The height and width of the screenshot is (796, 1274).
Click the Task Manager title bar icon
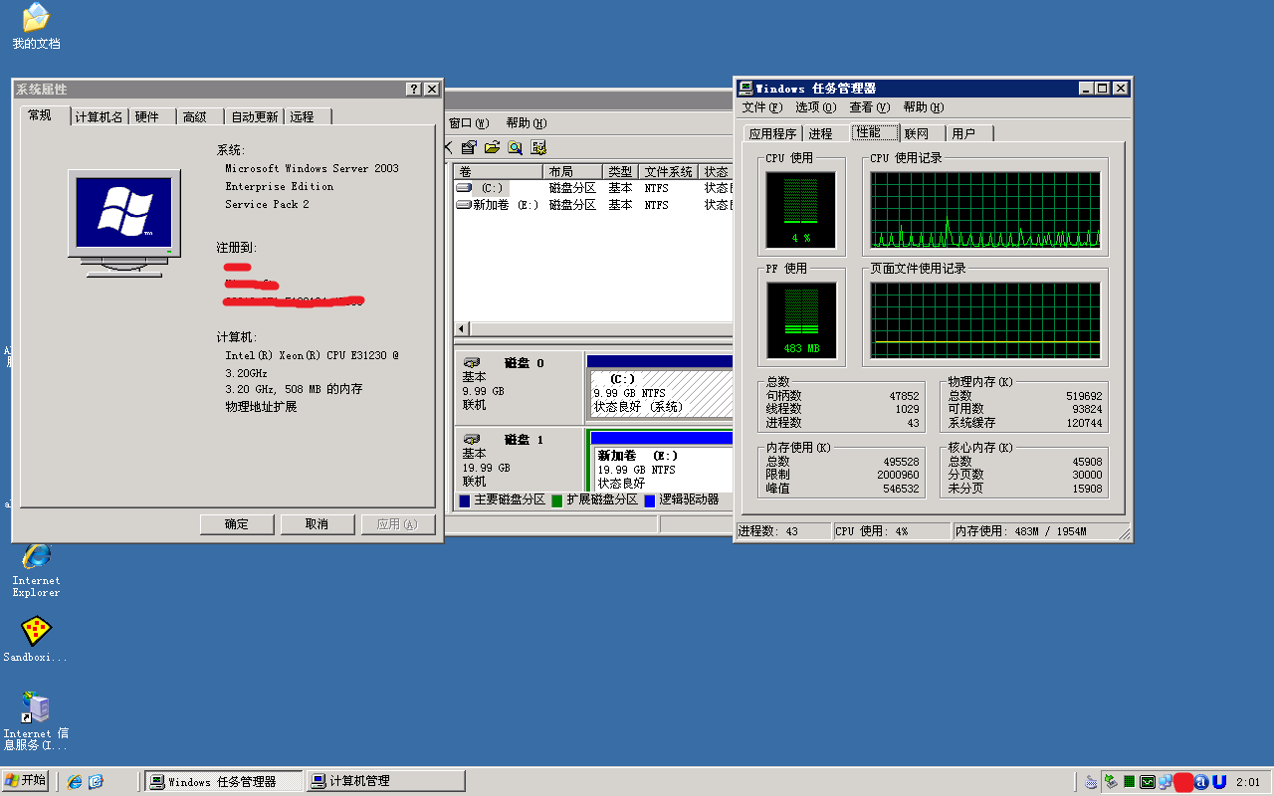pos(746,89)
